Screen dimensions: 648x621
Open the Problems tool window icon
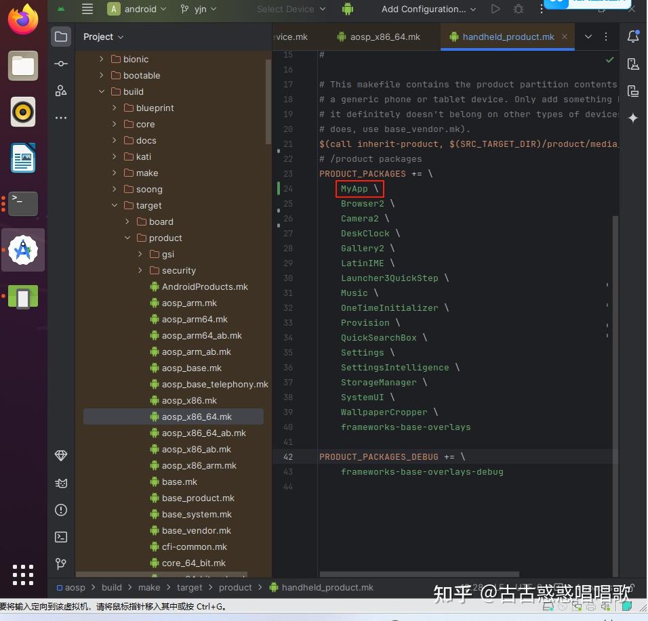(x=61, y=510)
